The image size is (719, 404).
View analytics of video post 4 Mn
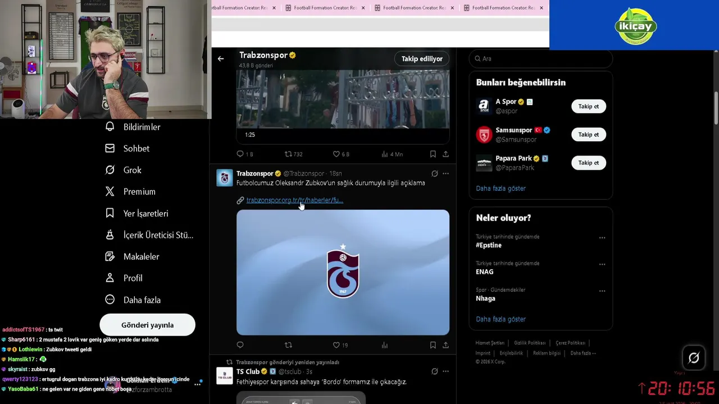(392, 154)
